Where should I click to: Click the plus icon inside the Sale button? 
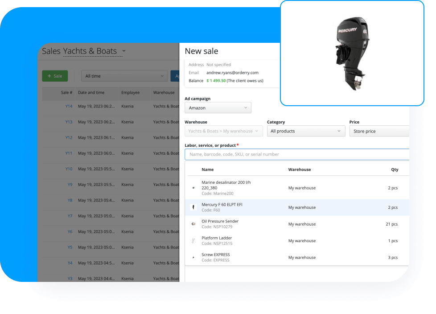pyautogui.click(x=49, y=76)
